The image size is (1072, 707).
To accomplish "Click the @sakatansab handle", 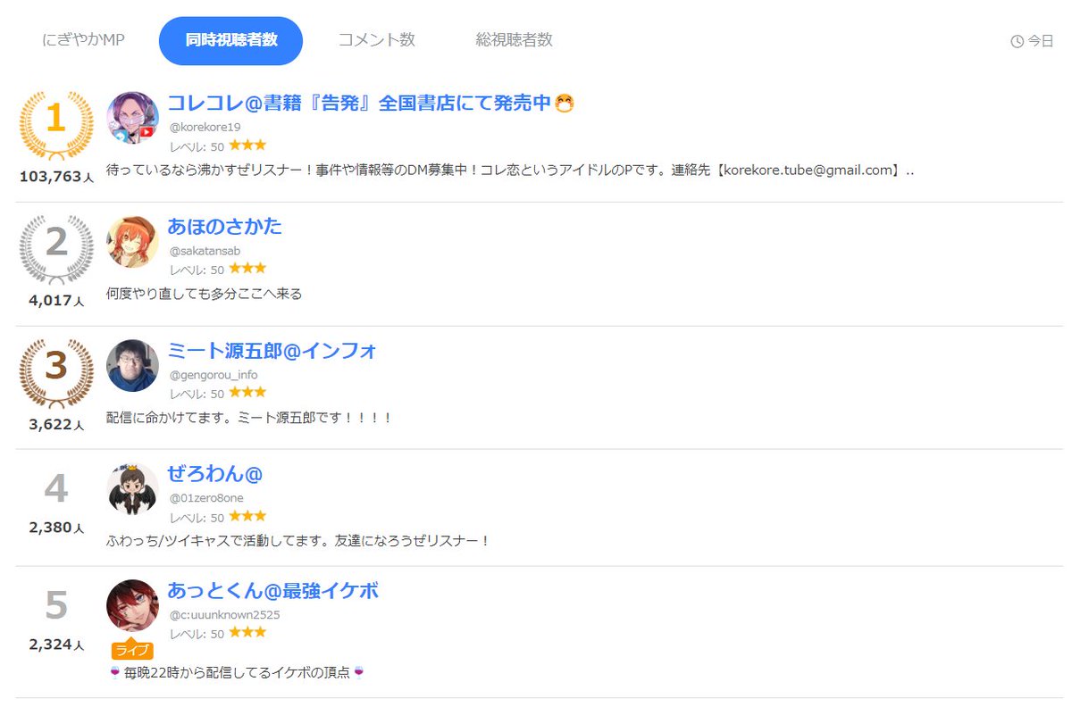I will [205, 251].
